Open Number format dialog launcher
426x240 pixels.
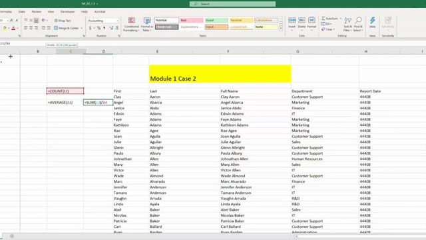(x=119, y=36)
